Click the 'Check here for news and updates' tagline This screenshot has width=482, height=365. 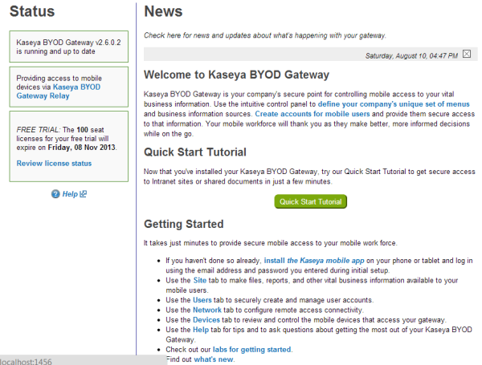(x=264, y=35)
